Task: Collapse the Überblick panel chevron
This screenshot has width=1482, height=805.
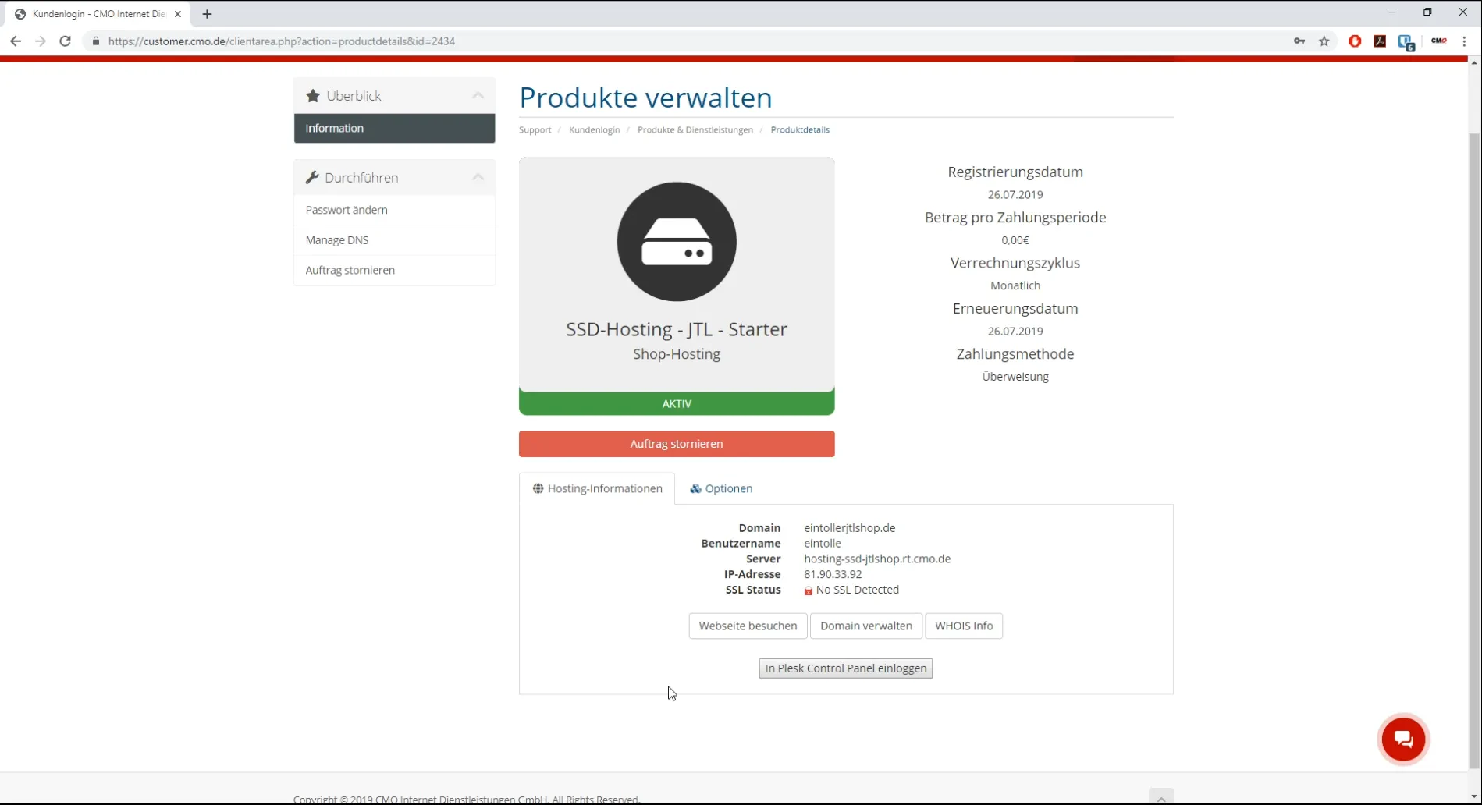Action: [x=478, y=95]
